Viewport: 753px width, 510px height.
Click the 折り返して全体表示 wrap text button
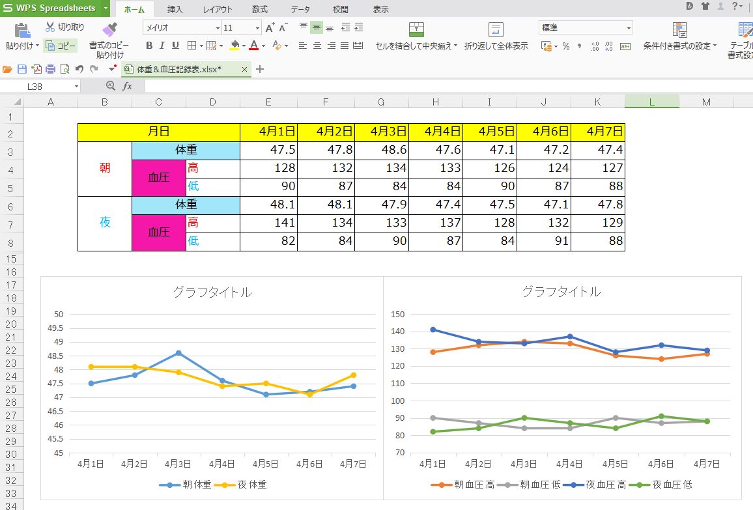[496, 36]
